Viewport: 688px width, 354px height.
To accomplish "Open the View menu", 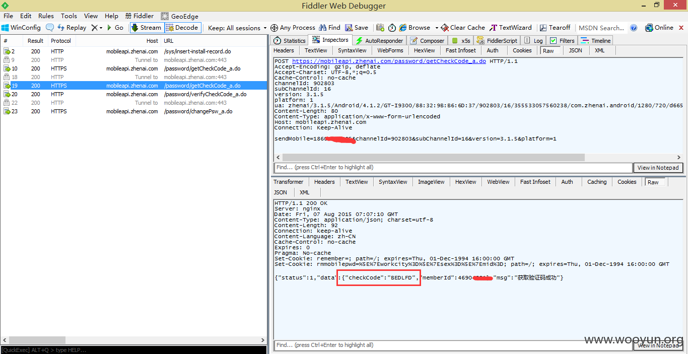I will pos(91,16).
